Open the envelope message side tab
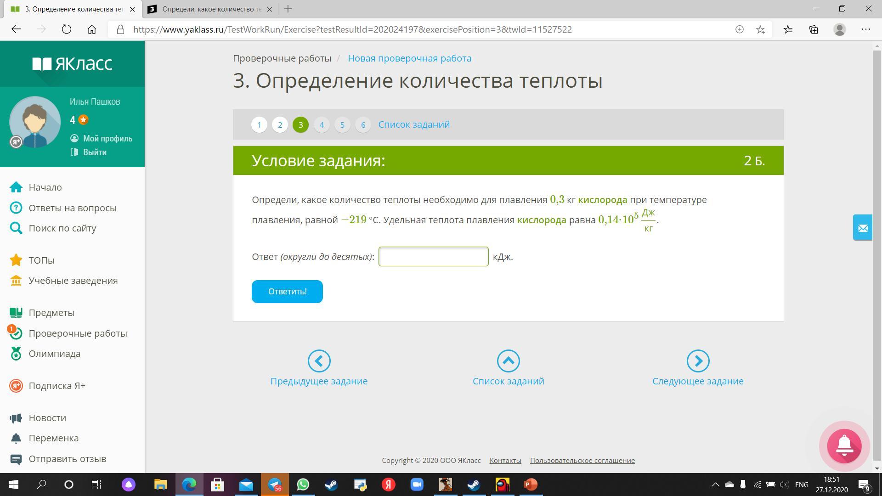 (x=862, y=228)
